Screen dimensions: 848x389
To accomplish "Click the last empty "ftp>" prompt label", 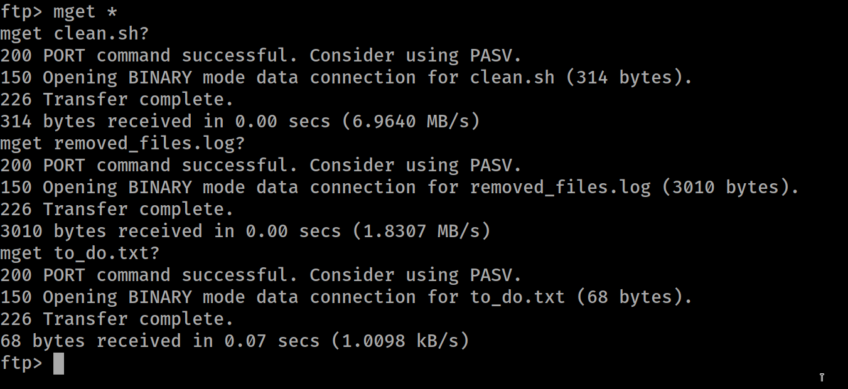I will tap(21, 363).
